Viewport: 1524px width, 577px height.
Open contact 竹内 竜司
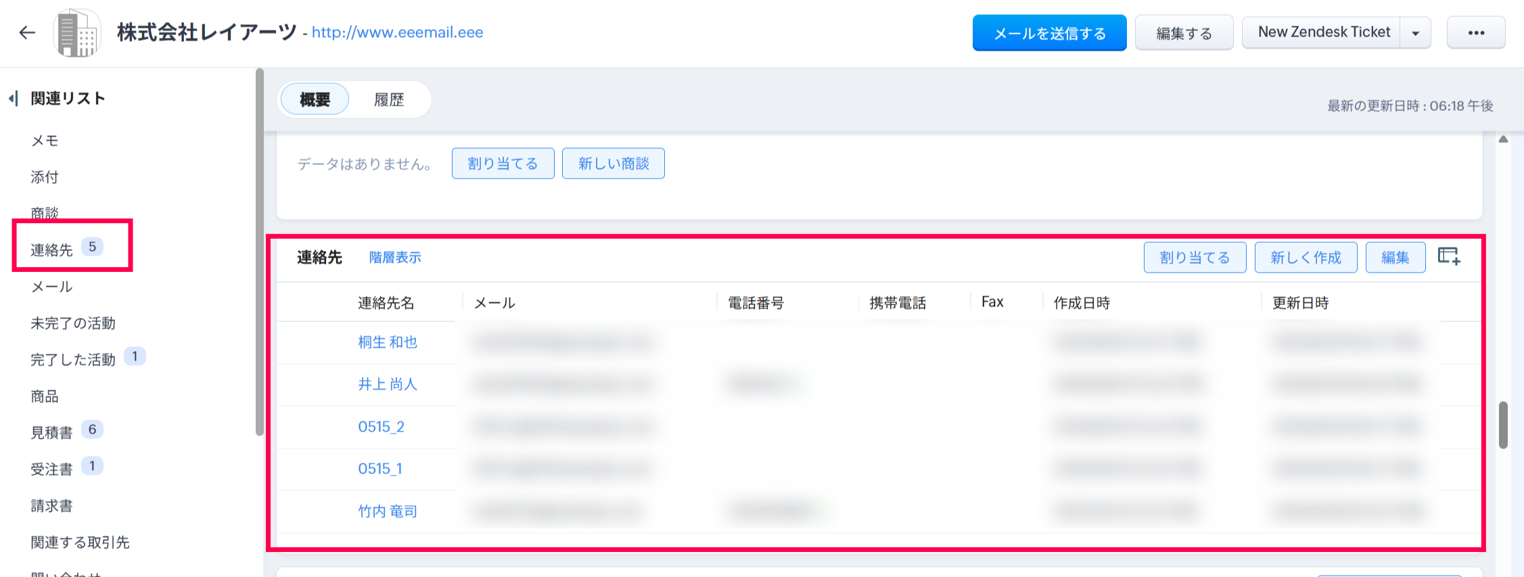pos(388,511)
